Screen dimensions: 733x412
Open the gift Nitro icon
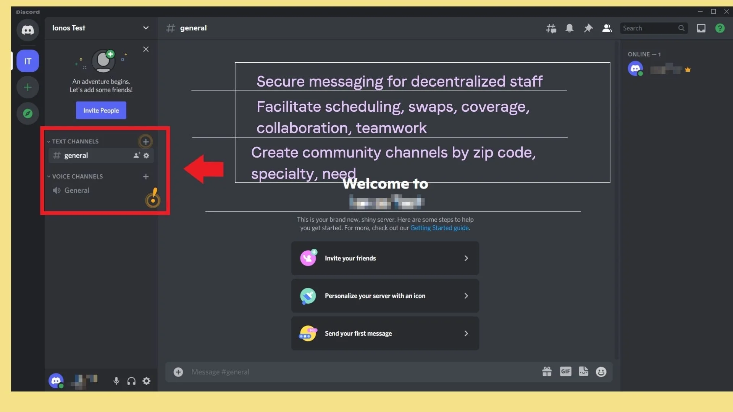[547, 372]
